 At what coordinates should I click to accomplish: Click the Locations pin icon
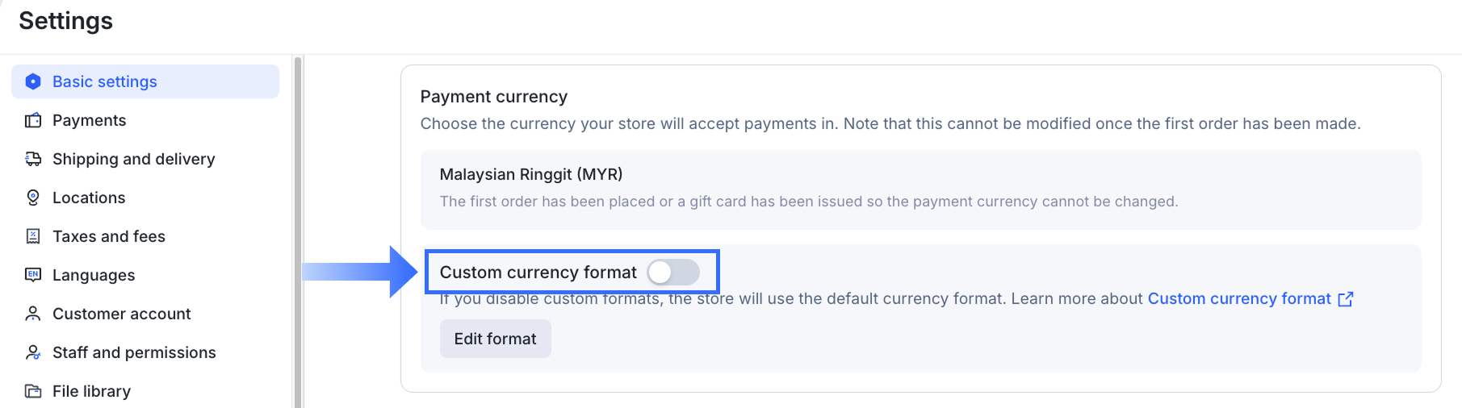[x=33, y=198]
